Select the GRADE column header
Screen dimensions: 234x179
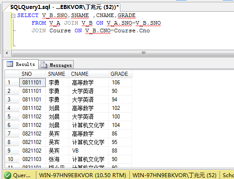pos(120,74)
